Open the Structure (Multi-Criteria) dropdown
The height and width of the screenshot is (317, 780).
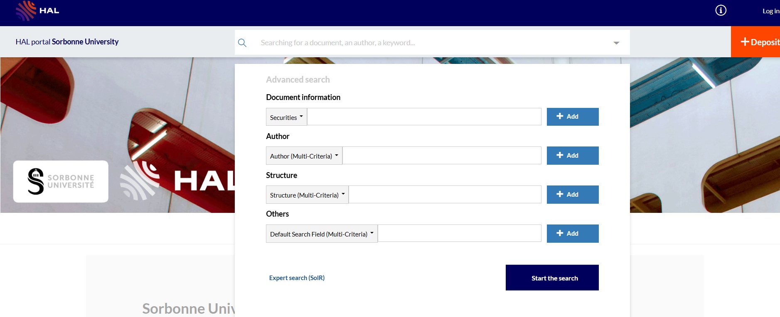pos(307,195)
